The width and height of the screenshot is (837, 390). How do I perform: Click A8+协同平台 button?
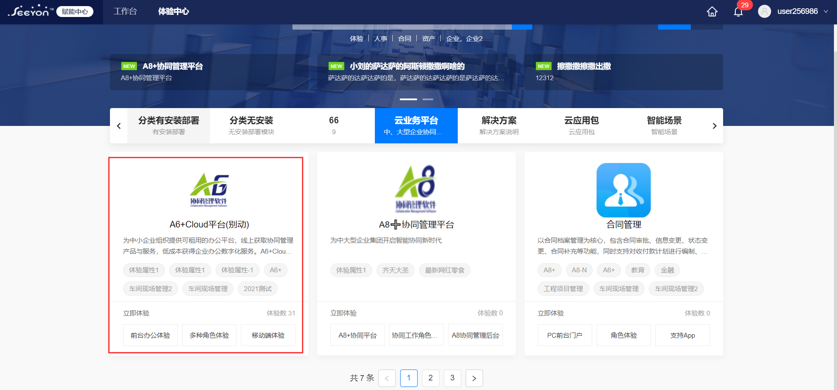click(357, 335)
